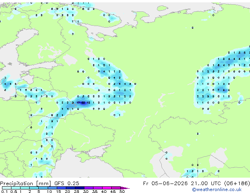The image size is (250, 193).
Task: Select the 5–10 mm legend color swatch
Action: 43,188
